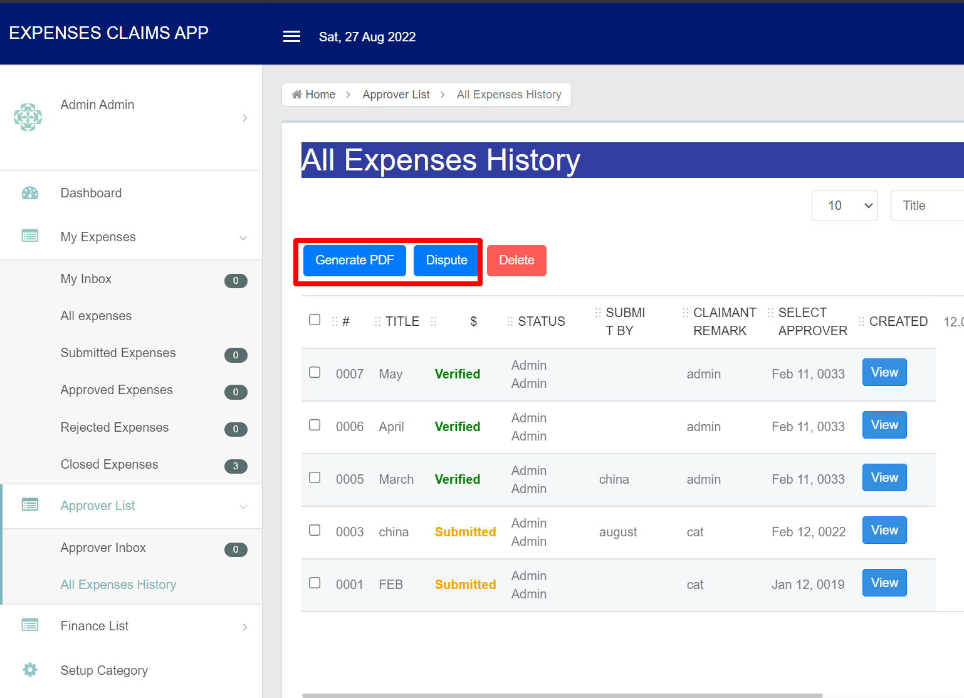Click the Dashboard gauge icon

click(30, 193)
